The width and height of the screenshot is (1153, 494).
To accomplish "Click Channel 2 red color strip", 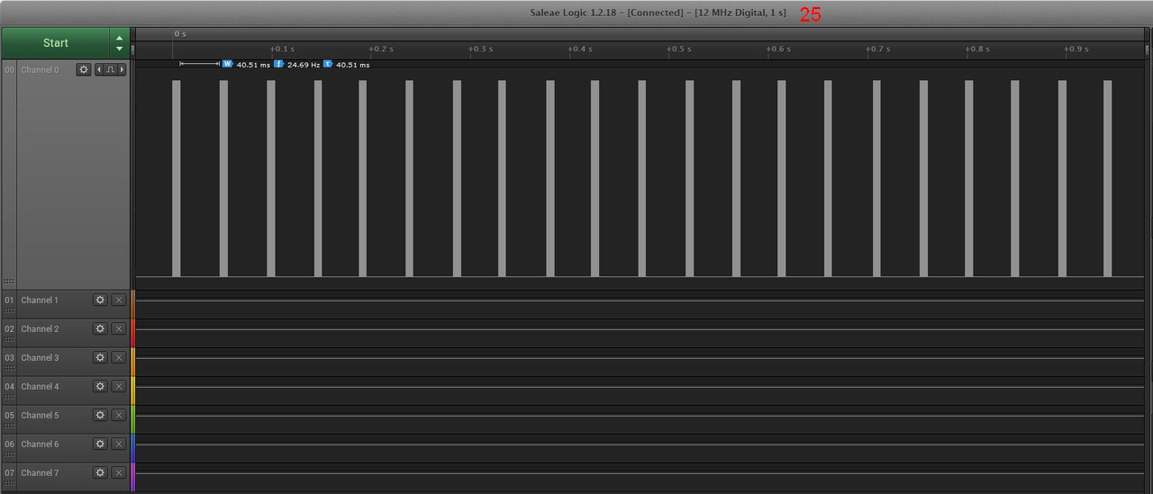I will click(x=132, y=332).
